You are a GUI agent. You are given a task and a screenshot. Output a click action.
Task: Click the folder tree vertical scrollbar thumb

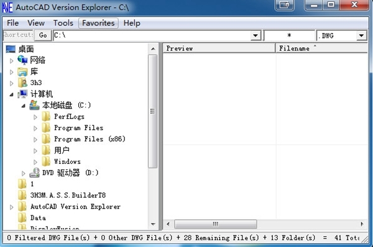point(152,111)
